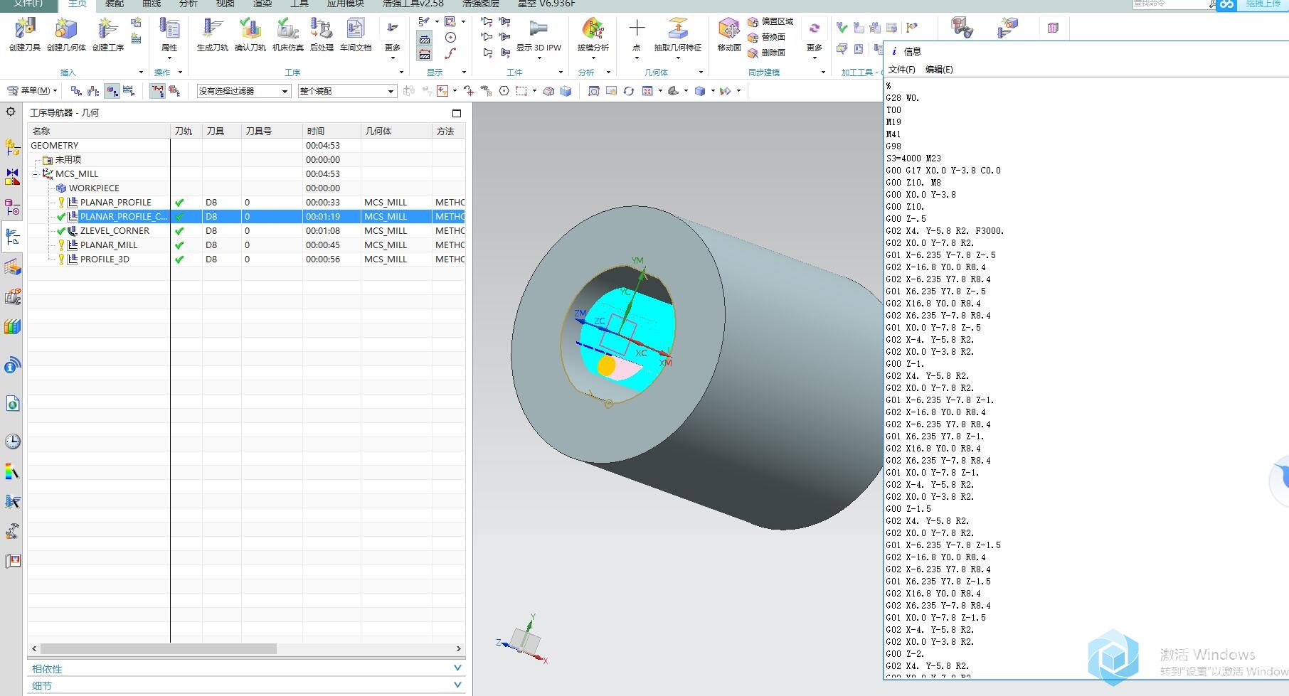Toggle the tool path display mode button

tap(425, 39)
